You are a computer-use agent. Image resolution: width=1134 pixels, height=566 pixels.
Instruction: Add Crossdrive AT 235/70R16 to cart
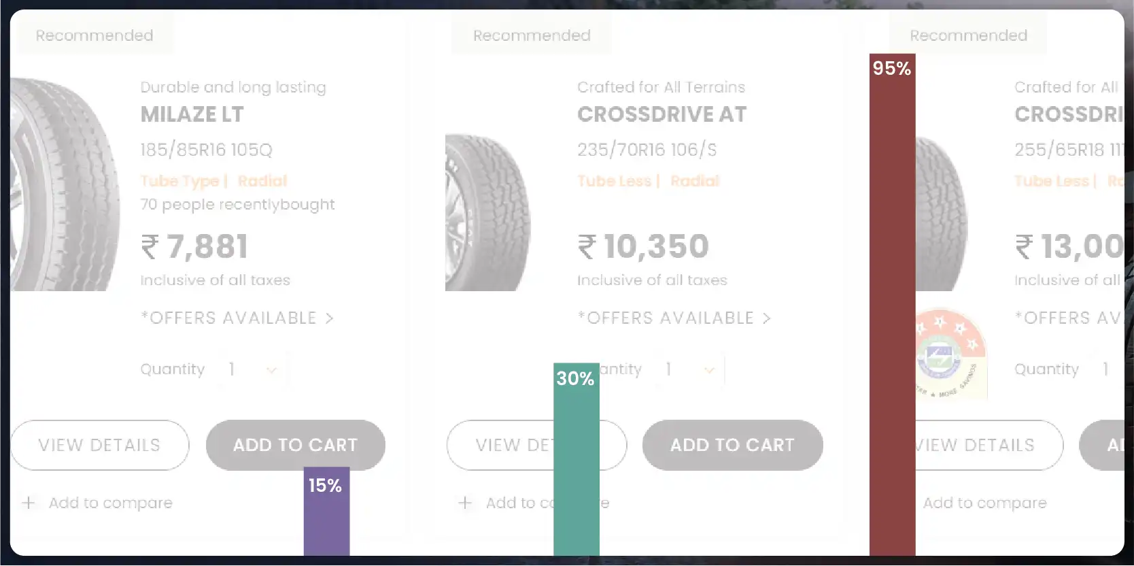click(x=733, y=445)
